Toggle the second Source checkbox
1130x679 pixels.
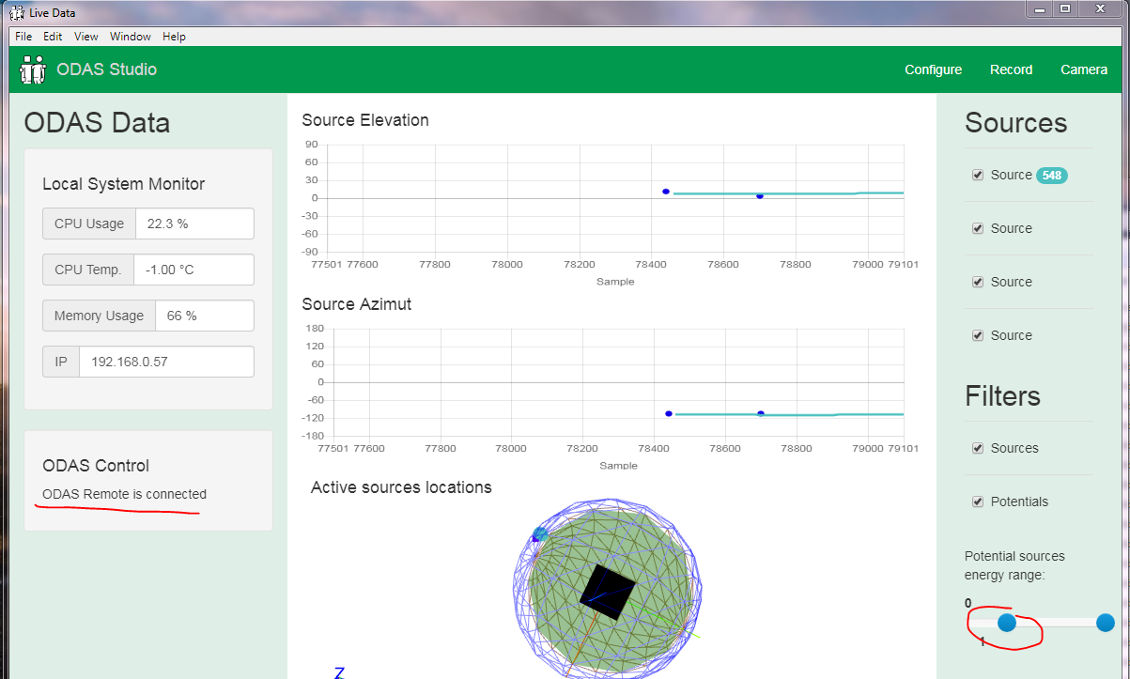click(978, 228)
